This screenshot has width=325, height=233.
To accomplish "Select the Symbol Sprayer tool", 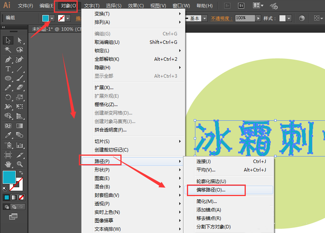I will [x=8, y=145].
